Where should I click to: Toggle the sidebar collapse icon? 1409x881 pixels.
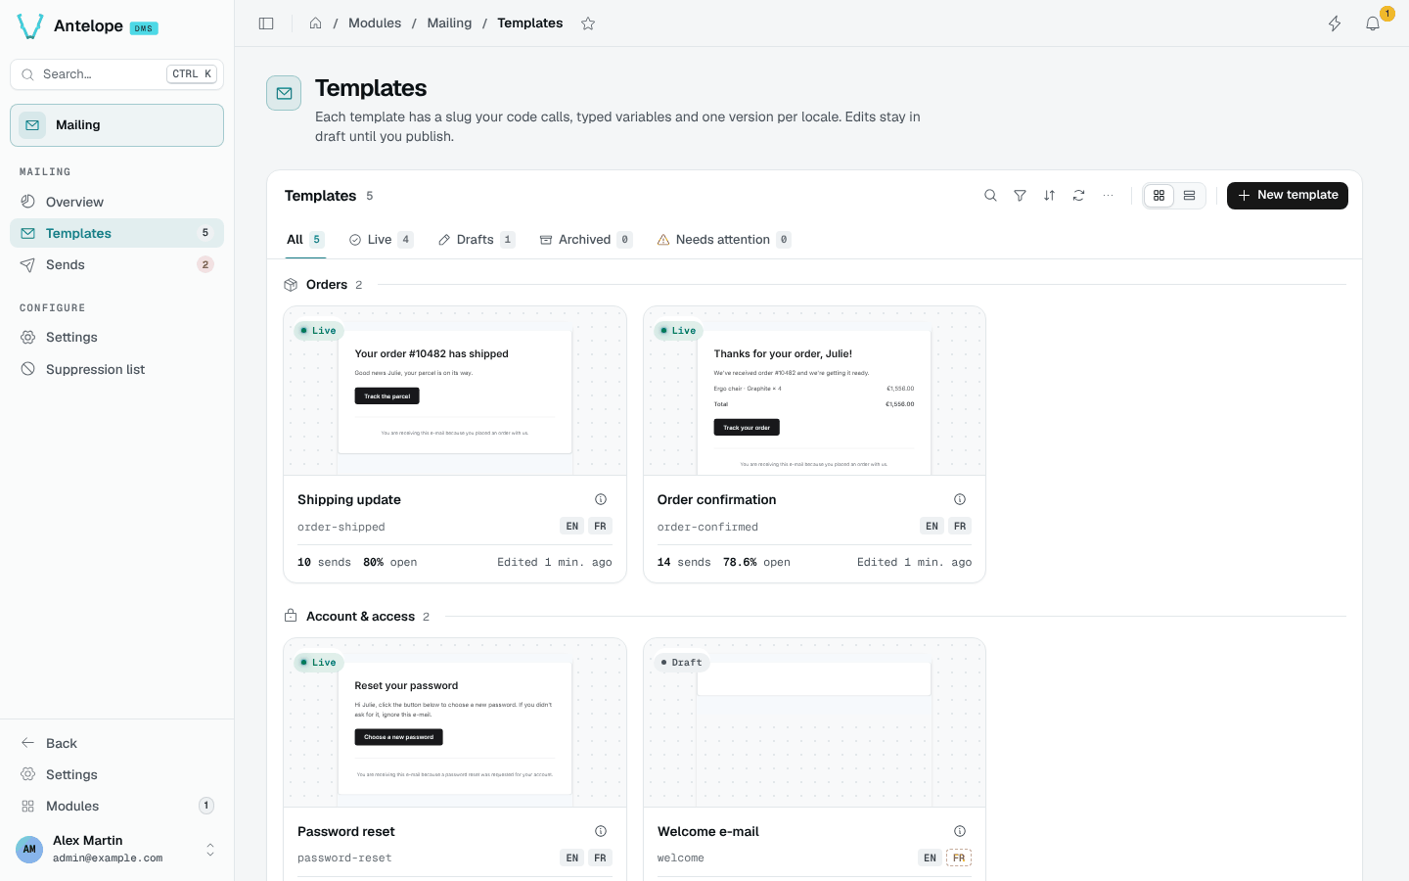[x=266, y=23]
